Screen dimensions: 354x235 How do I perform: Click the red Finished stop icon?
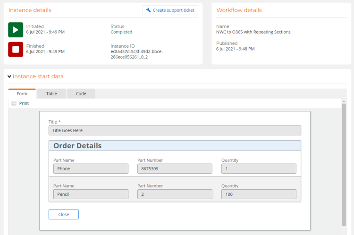coord(16,49)
